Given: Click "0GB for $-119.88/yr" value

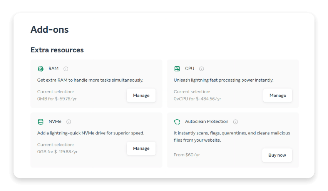Looking at the screenshot, I should (57, 152).
